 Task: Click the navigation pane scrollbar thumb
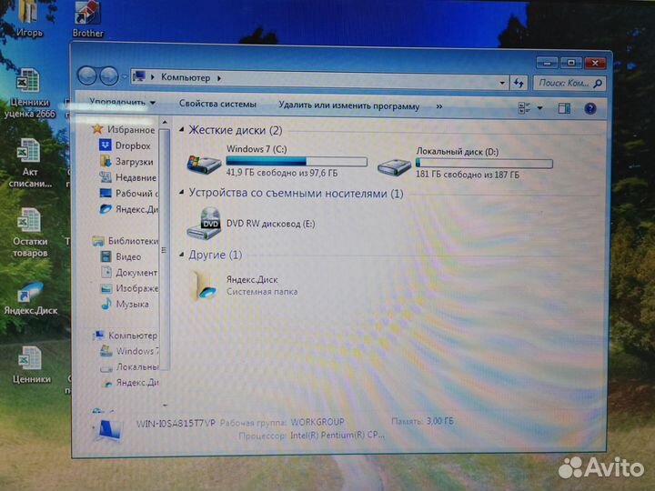click(165, 249)
